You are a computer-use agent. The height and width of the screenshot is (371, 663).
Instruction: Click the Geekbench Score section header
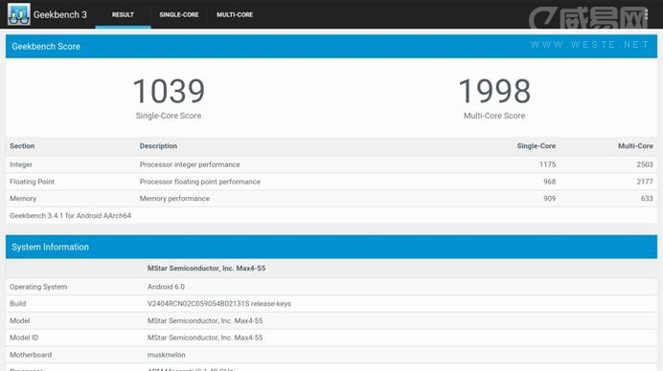tap(331, 47)
